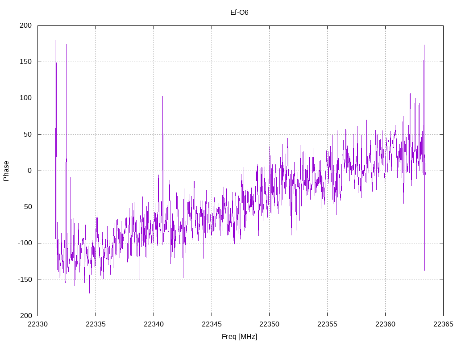This screenshot has height=343, width=457.
Task: Select the 'Freq [MHz]' x-axis label
Action: [239, 337]
